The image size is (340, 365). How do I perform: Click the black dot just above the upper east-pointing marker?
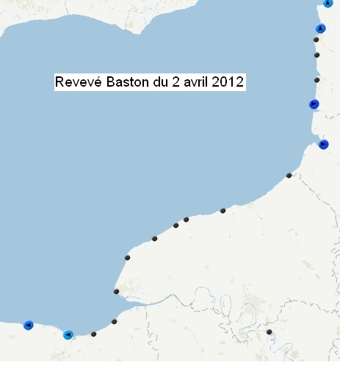(317, 80)
